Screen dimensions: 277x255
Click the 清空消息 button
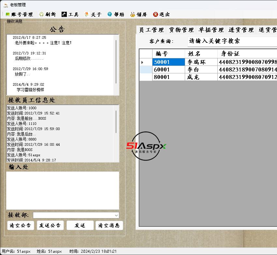coord(109,225)
